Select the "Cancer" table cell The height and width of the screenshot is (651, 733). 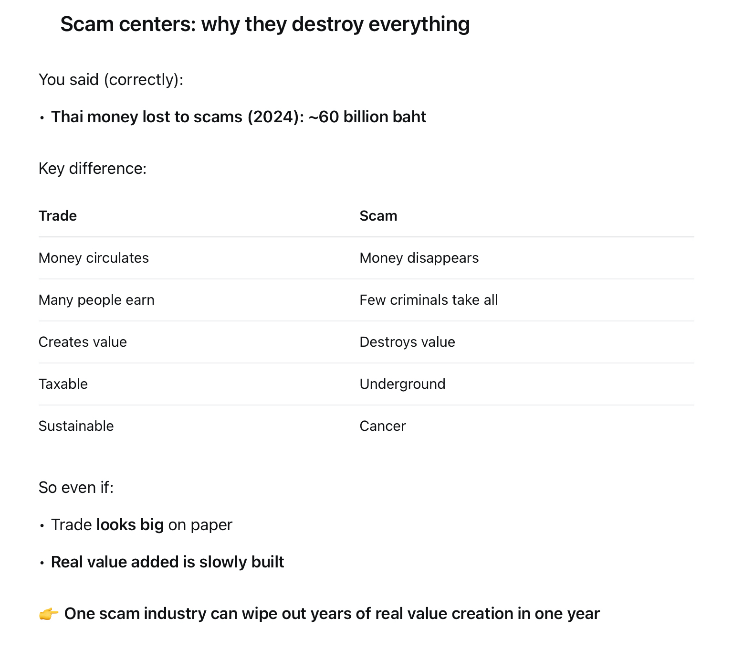pyautogui.click(x=382, y=426)
